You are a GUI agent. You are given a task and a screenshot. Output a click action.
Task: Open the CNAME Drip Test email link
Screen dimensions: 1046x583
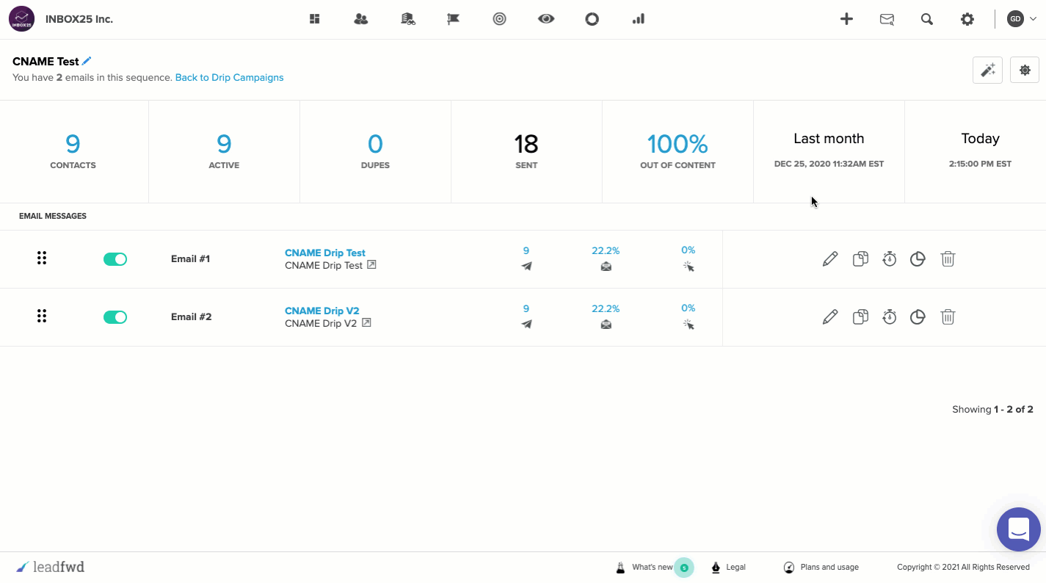click(325, 253)
